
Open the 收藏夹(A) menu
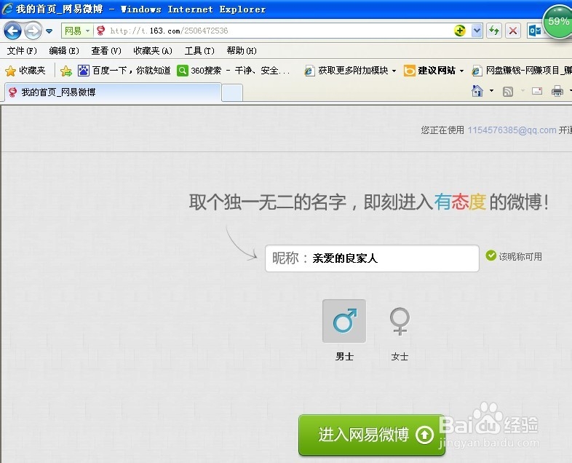(153, 51)
